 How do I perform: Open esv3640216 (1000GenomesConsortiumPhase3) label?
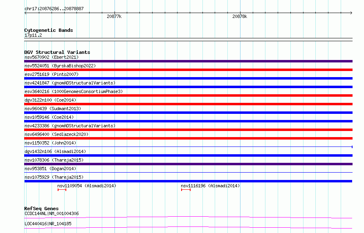pos(74,91)
